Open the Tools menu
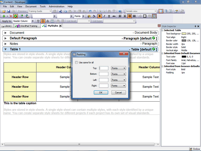This screenshot has width=201, height=151. (x=43, y=6)
